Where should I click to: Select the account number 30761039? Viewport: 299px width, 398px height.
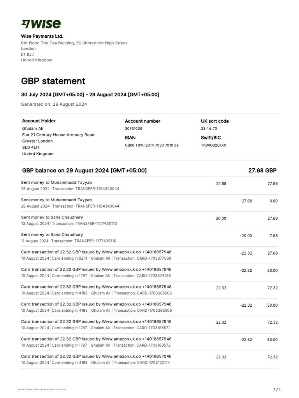pyautogui.click(x=134, y=128)
